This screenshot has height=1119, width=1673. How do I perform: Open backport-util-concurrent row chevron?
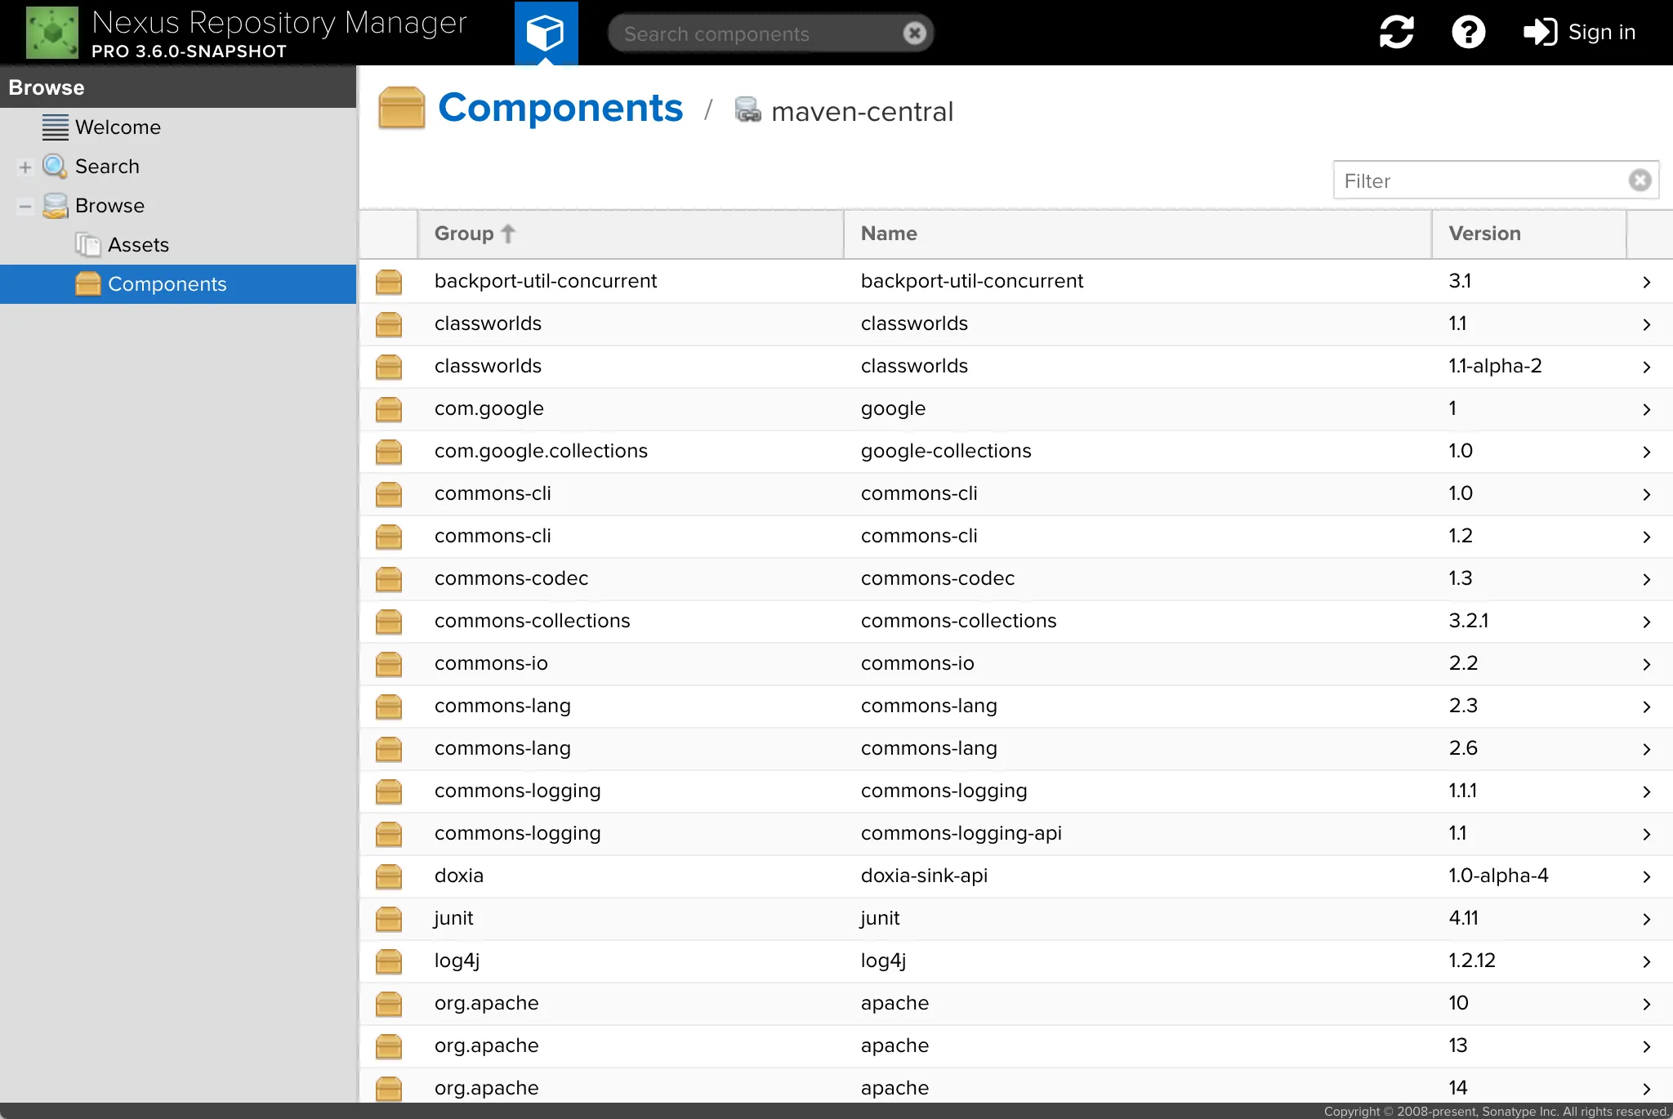point(1647,282)
